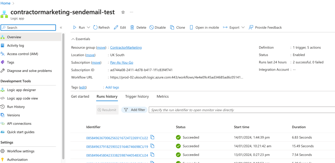
Task: Open Run History in the sidebar
Action: pyautogui.click(x=31, y=107)
